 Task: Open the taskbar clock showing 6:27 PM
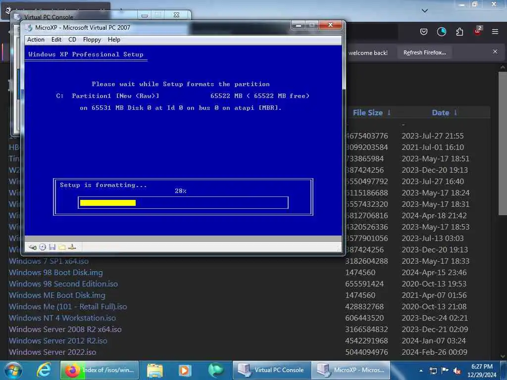coord(482,370)
